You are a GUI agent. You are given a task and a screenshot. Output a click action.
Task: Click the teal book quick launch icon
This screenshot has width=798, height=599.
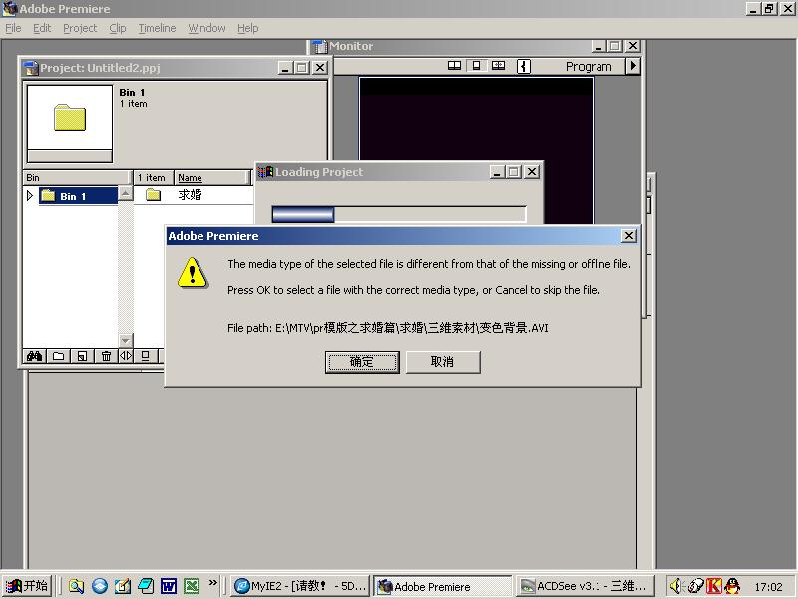[146, 586]
